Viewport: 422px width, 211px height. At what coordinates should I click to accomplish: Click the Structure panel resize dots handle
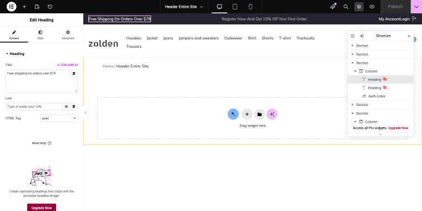(380, 134)
